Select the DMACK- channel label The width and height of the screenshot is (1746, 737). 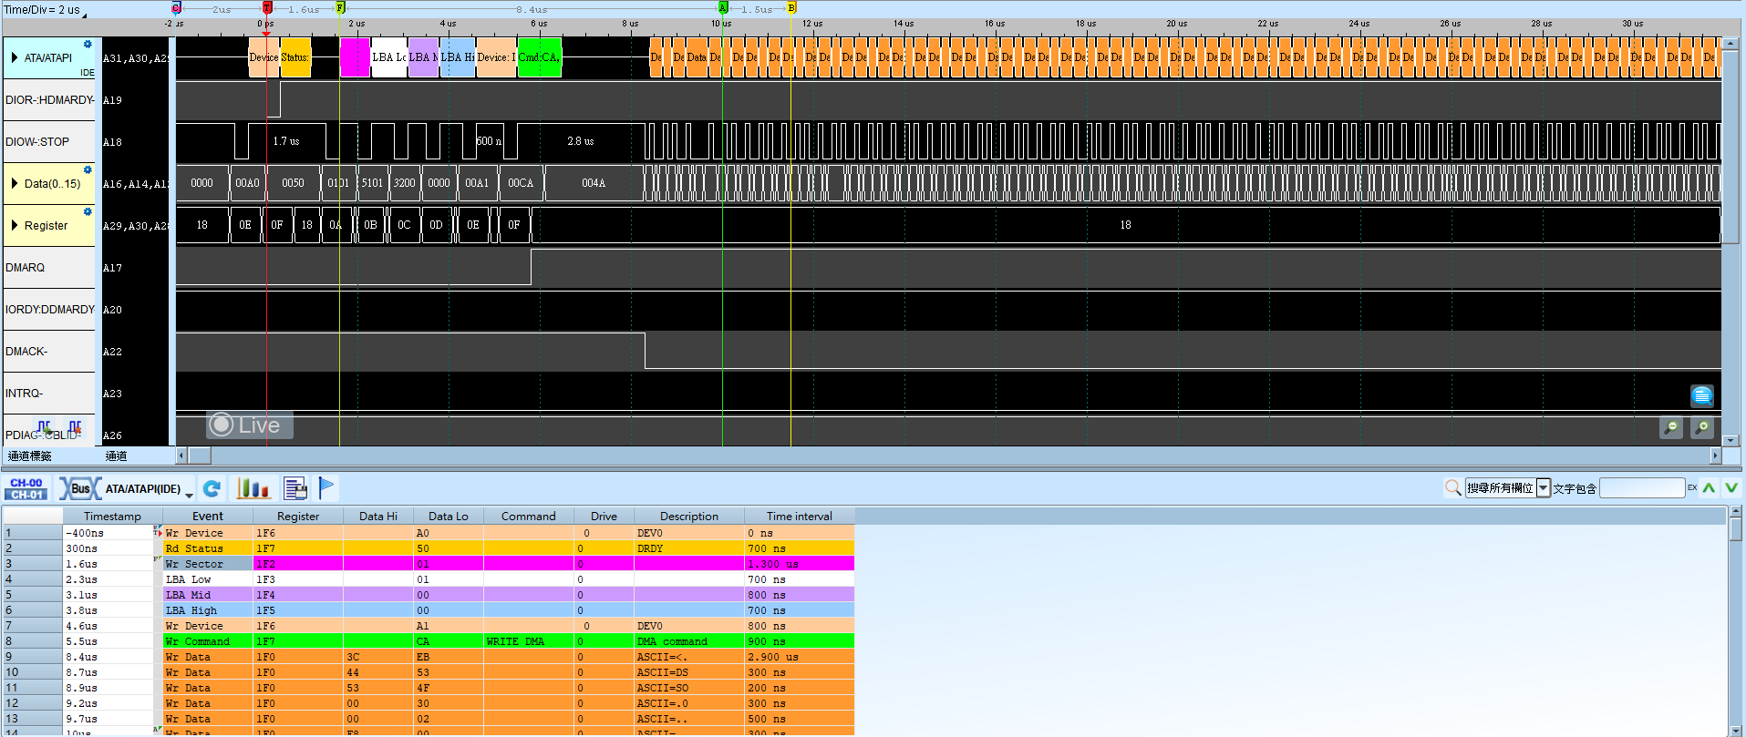click(49, 351)
